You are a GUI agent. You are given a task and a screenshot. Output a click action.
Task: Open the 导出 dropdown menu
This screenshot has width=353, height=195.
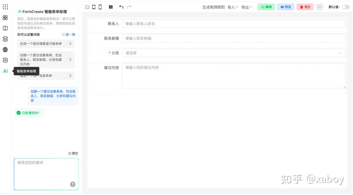[246, 6]
